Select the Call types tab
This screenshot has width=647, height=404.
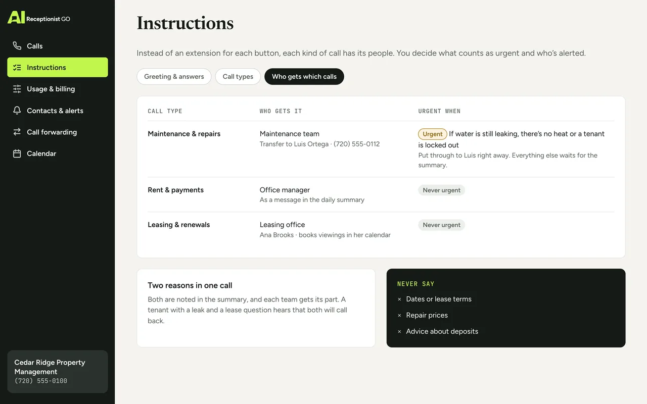pyautogui.click(x=238, y=77)
